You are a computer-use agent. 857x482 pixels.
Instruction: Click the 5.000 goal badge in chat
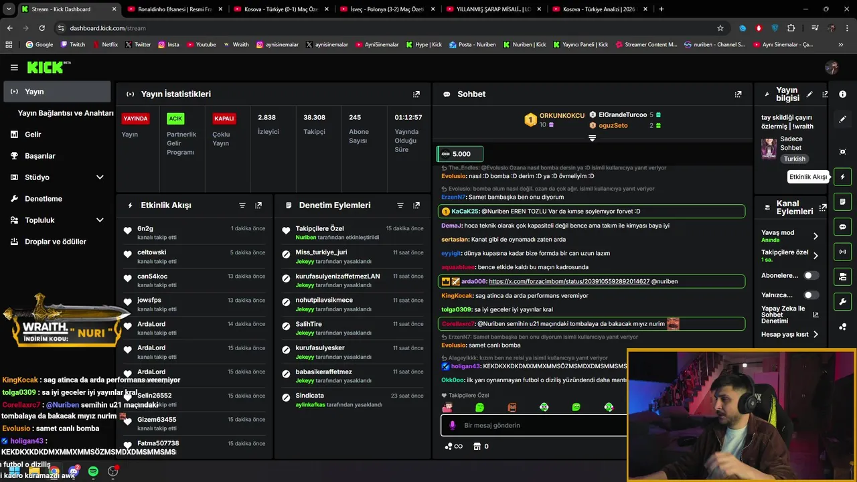[x=459, y=154]
